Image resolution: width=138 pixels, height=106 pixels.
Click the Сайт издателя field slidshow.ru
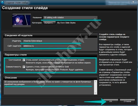(50, 46)
